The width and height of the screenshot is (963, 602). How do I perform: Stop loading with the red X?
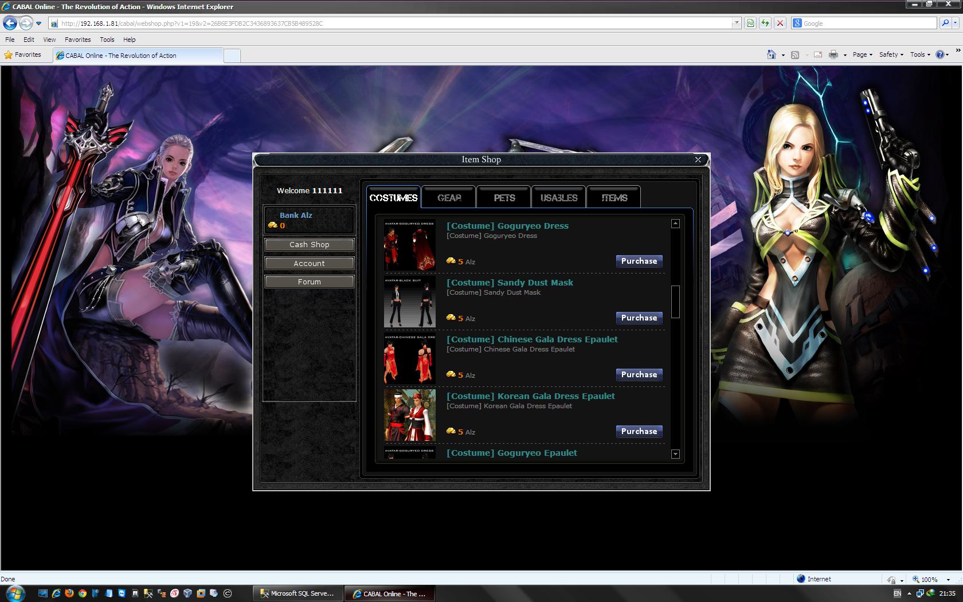pos(780,24)
